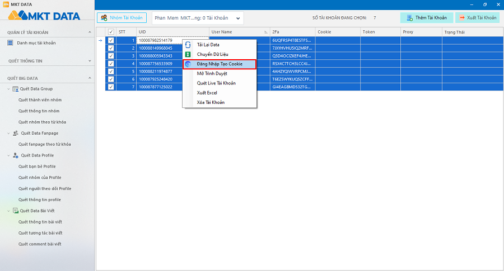This screenshot has height=271, width=504.
Task: Uncheck the checkbox for row 3
Action: [111, 56]
